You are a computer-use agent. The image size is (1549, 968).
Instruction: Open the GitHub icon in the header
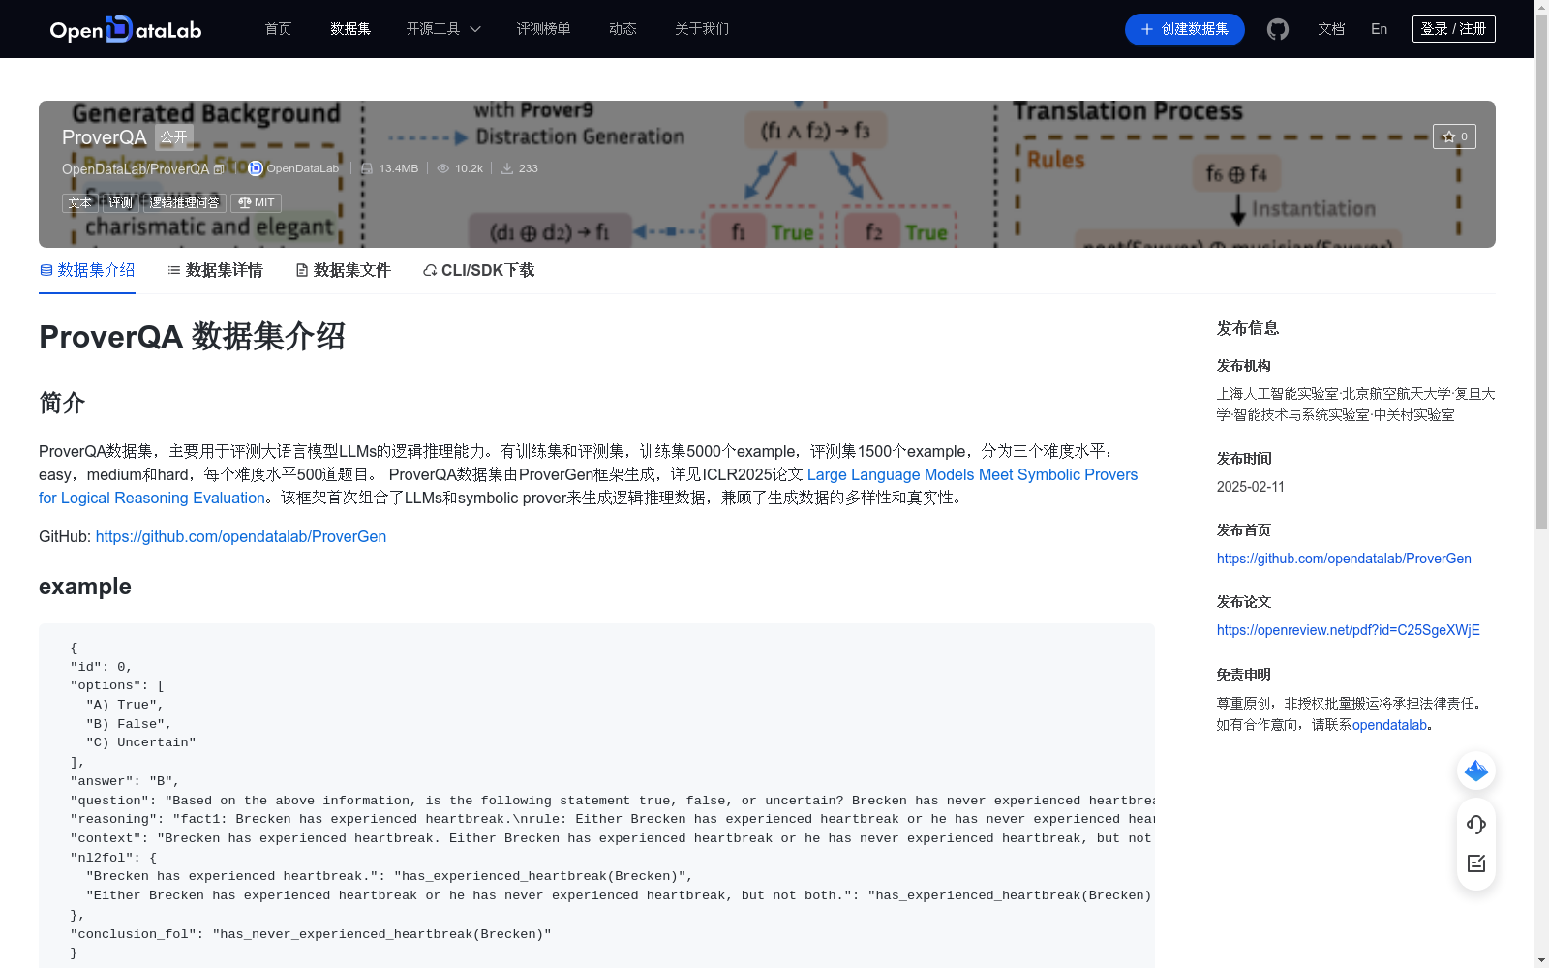coord(1278,29)
